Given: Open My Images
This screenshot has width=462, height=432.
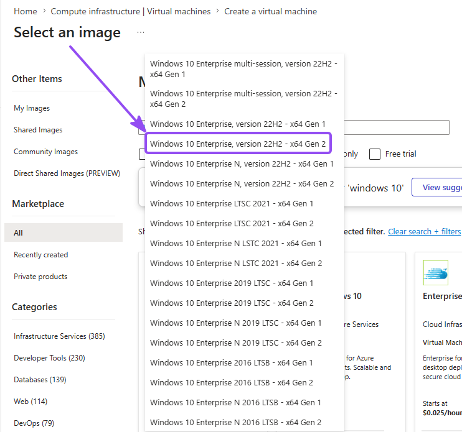Looking at the screenshot, I should (x=32, y=108).
